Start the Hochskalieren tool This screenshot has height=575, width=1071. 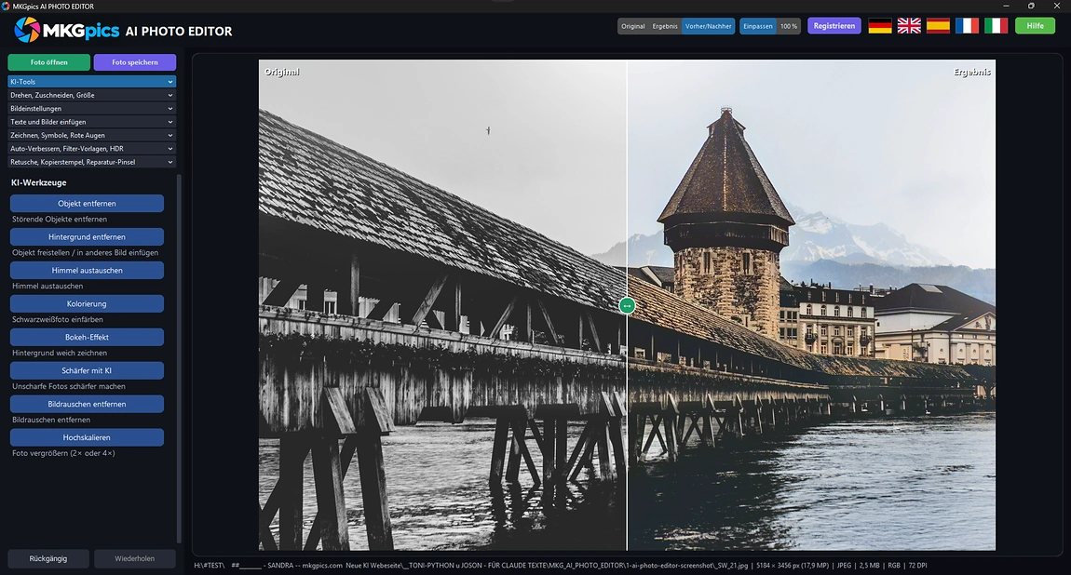[x=87, y=437]
